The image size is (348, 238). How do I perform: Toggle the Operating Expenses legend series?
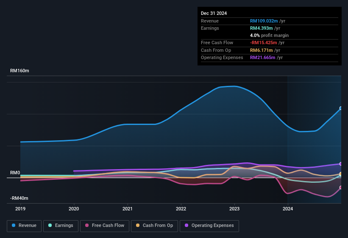[x=209, y=226]
